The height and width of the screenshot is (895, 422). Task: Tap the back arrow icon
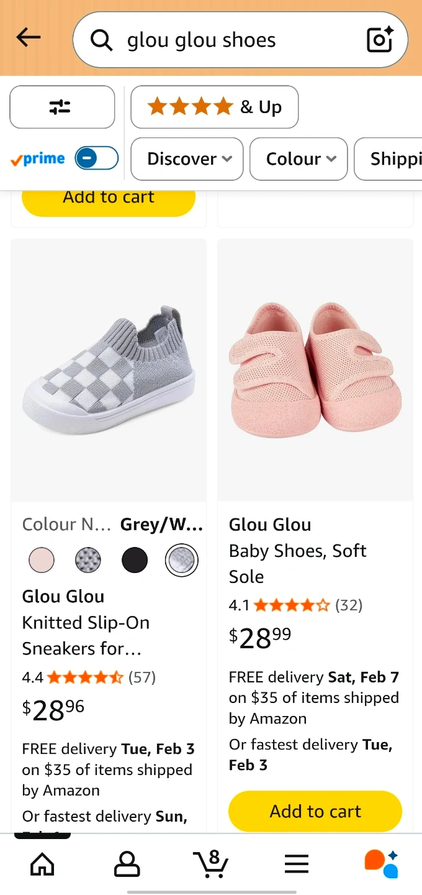(x=29, y=39)
